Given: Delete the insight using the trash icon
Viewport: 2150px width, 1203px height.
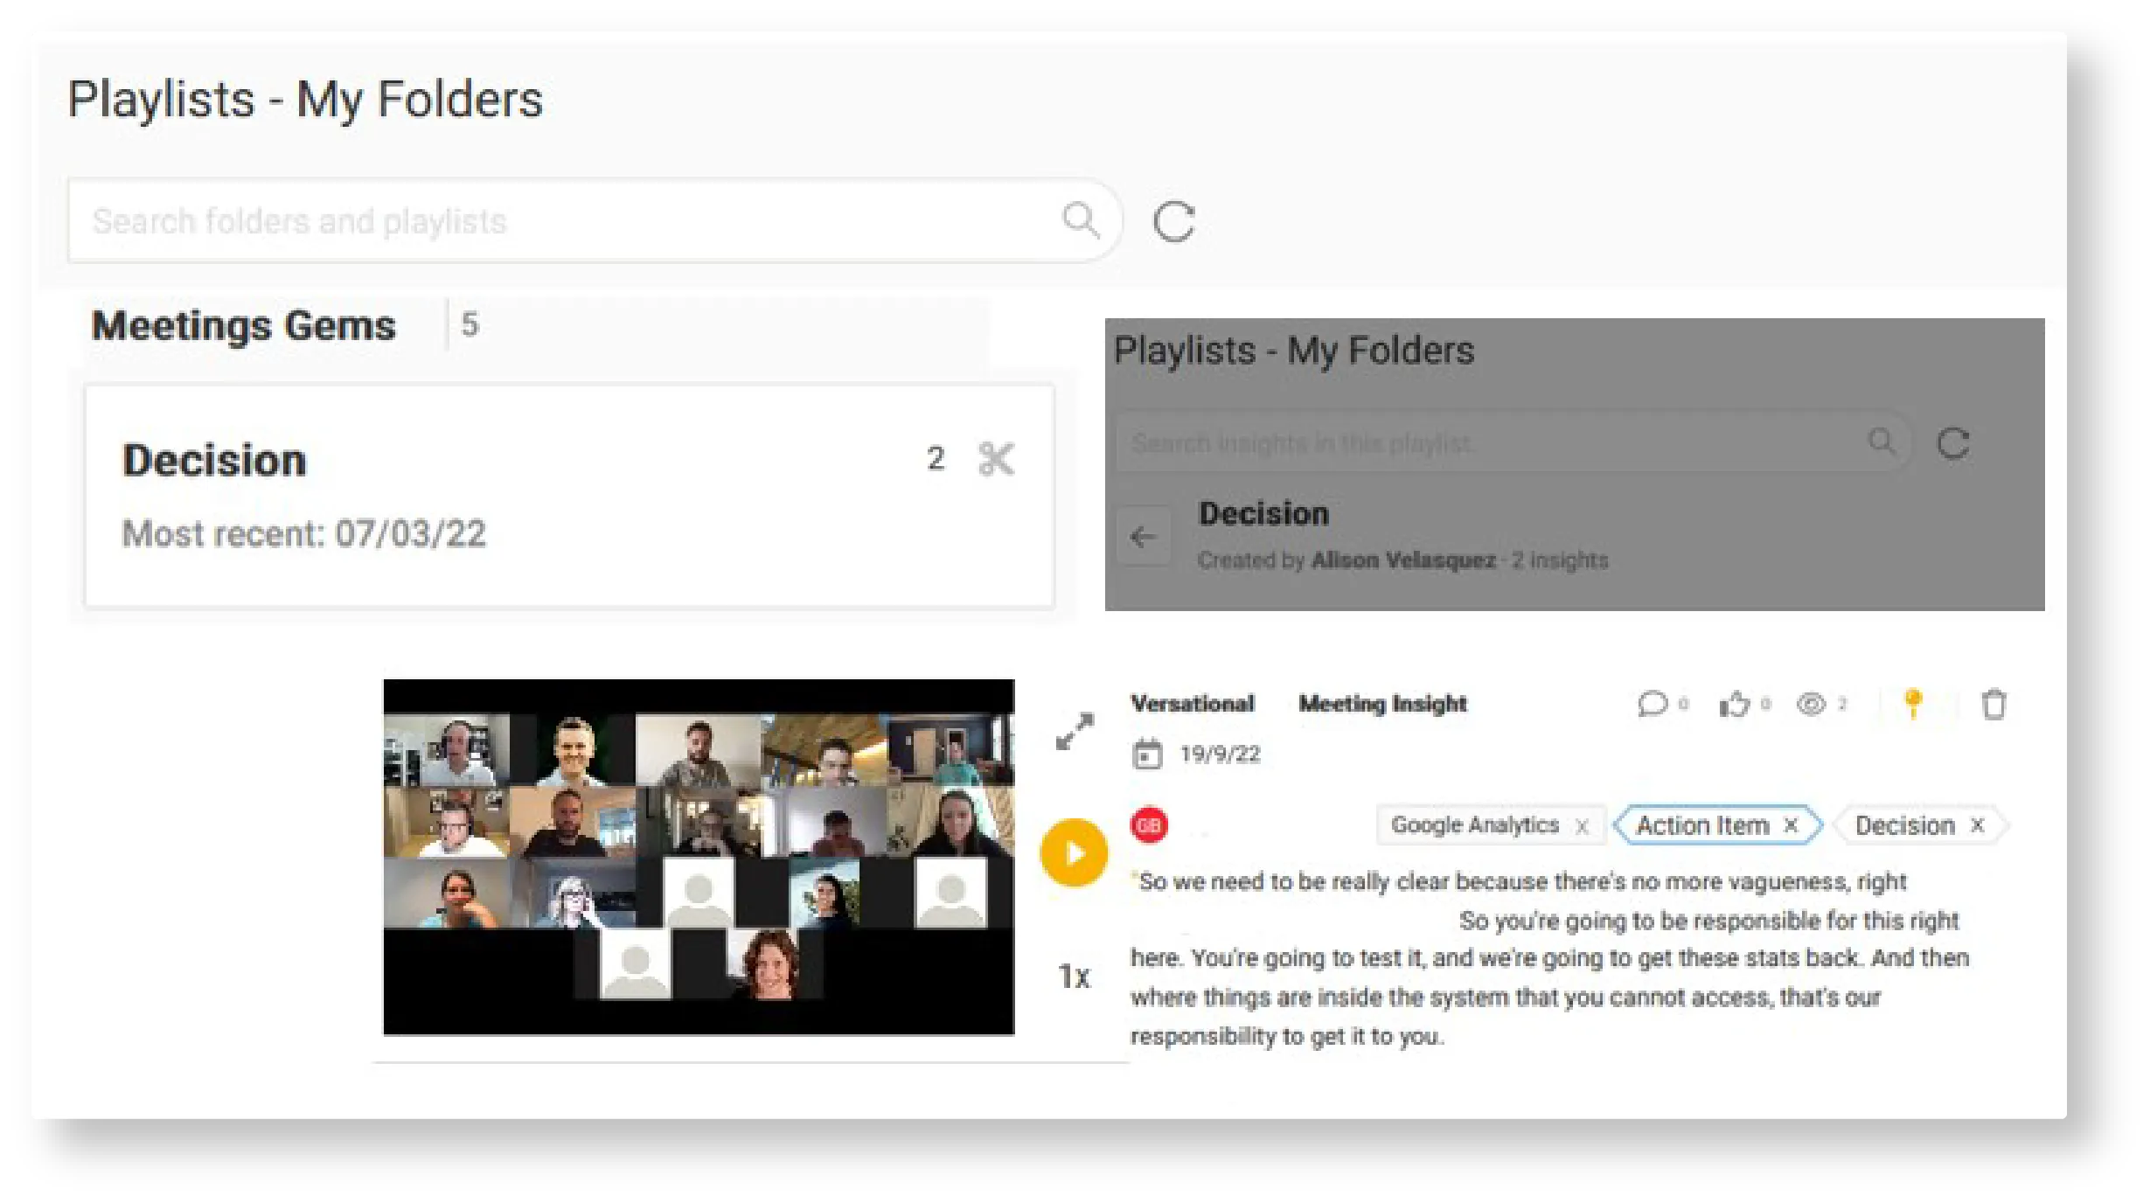Looking at the screenshot, I should 1996,705.
